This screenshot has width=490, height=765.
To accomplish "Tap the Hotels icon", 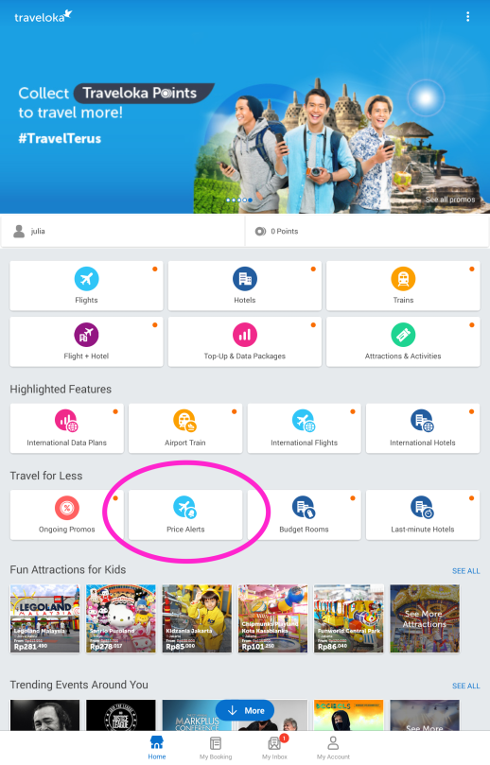I will (244, 279).
